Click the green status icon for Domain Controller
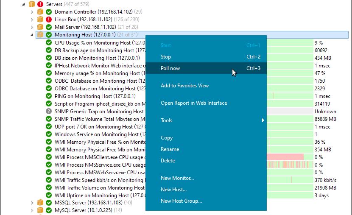 tap(49, 12)
